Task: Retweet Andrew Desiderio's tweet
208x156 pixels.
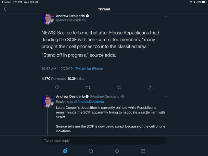Action: pos(88,87)
